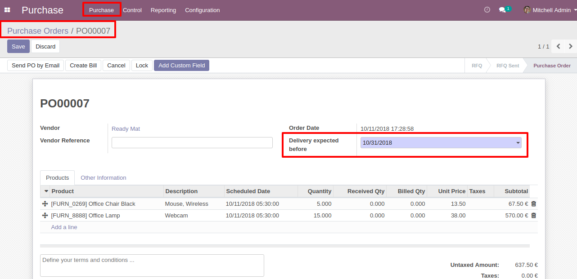Click subtotal 67.50 € cell
Image resolution: width=577 pixels, height=279 pixels.
tap(511, 204)
